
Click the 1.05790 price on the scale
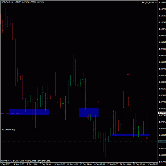162,162
